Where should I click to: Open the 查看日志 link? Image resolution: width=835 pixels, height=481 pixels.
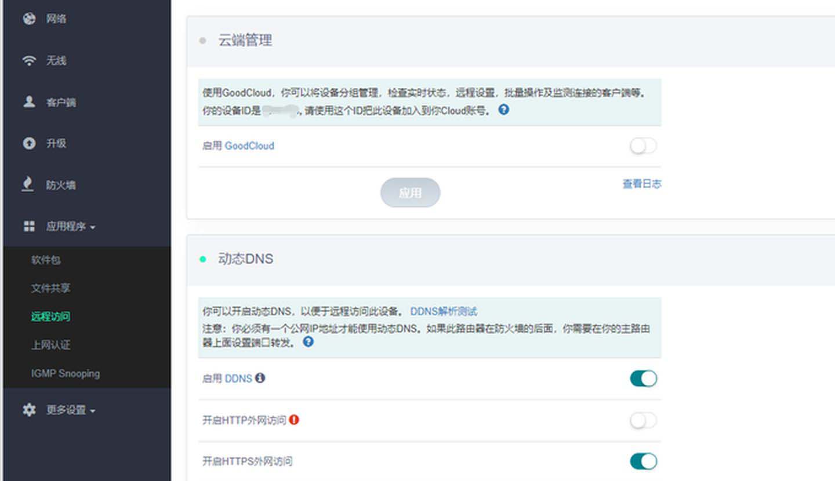pyautogui.click(x=642, y=184)
